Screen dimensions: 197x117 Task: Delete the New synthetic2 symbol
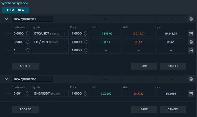191,79
